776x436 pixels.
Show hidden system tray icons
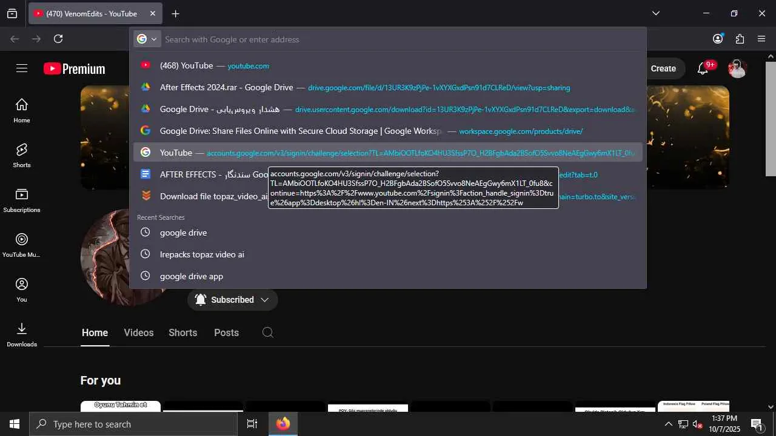tap(668, 424)
